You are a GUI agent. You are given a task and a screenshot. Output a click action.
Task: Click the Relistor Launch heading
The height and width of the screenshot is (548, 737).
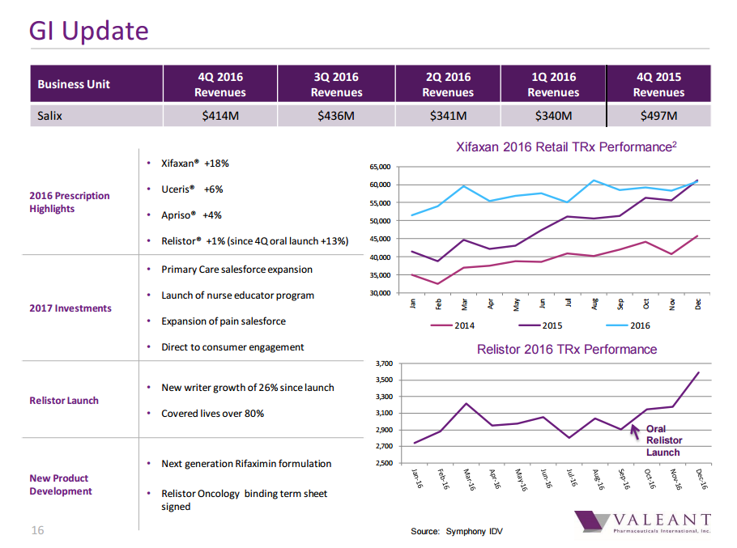pyautogui.click(x=64, y=401)
